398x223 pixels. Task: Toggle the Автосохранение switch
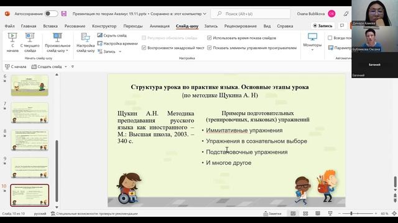coord(51,14)
